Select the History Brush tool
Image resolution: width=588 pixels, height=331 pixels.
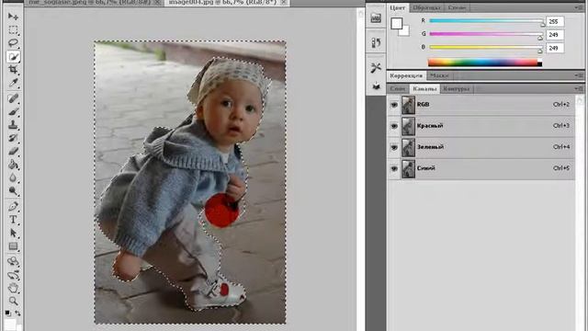(x=13, y=138)
